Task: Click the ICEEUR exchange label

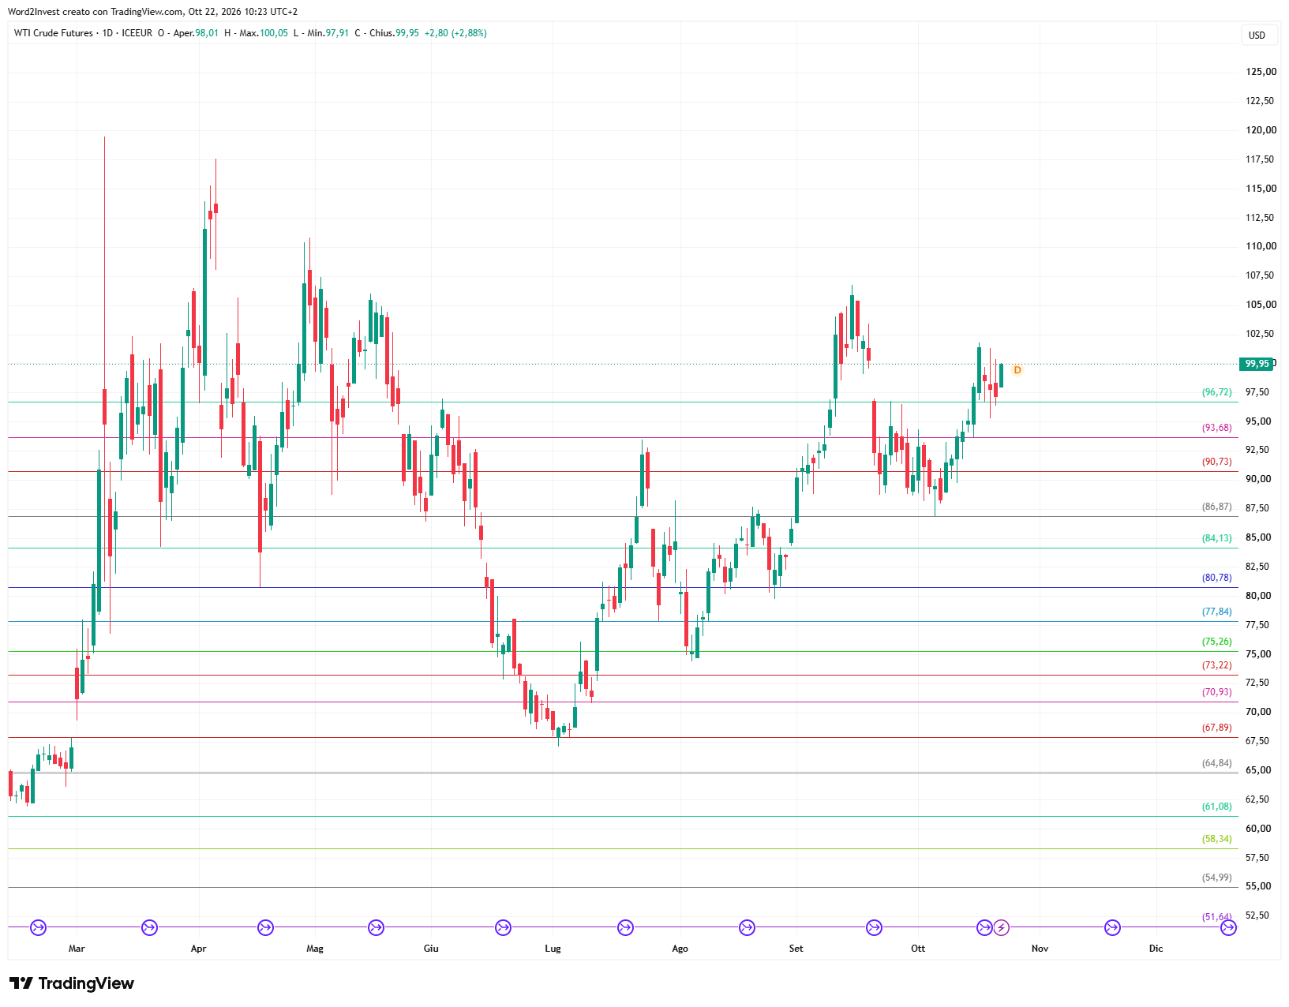Action: [x=137, y=33]
